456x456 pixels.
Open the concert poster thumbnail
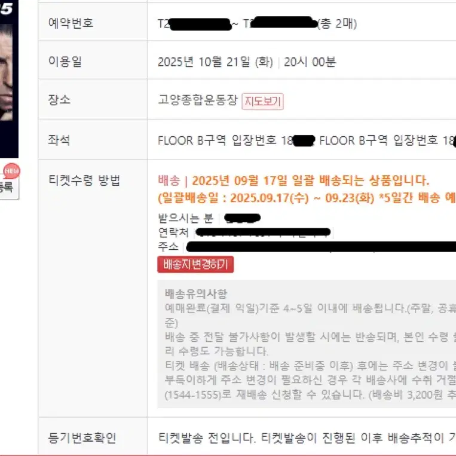click(9, 79)
